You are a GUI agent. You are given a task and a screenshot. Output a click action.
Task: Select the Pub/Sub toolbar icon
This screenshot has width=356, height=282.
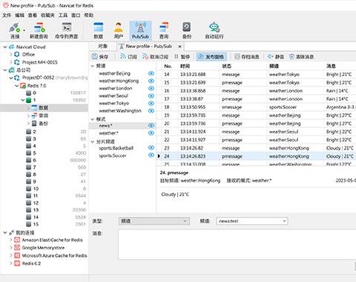pos(140,30)
